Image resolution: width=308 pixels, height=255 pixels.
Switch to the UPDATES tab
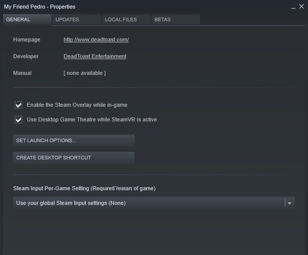coord(67,20)
